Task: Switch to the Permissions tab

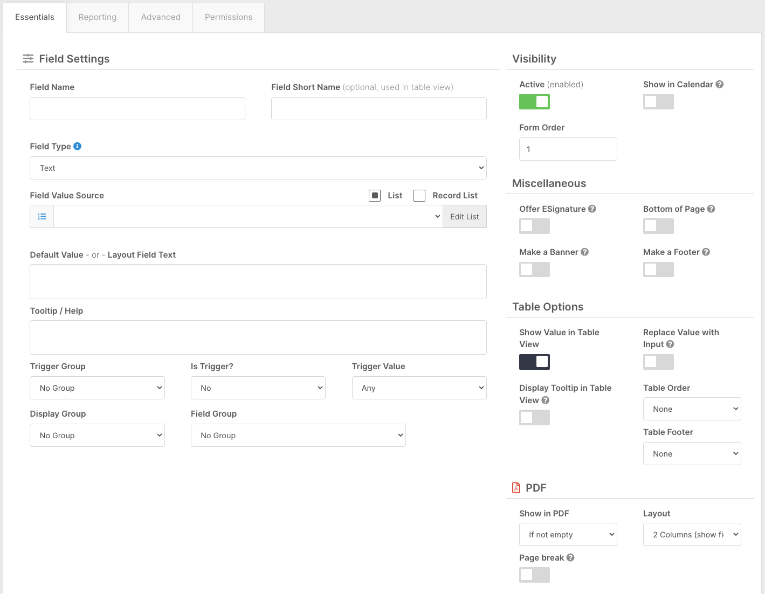Action: point(229,17)
